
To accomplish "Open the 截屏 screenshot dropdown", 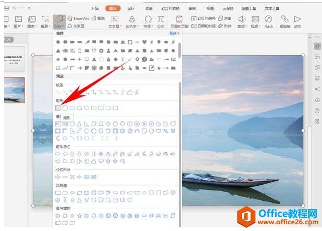I will click(x=45, y=22).
